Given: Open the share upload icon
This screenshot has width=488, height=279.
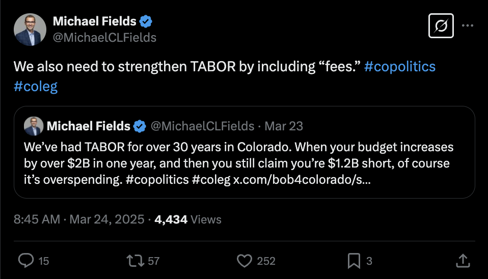Looking at the screenshot, I should click(463, 261).
